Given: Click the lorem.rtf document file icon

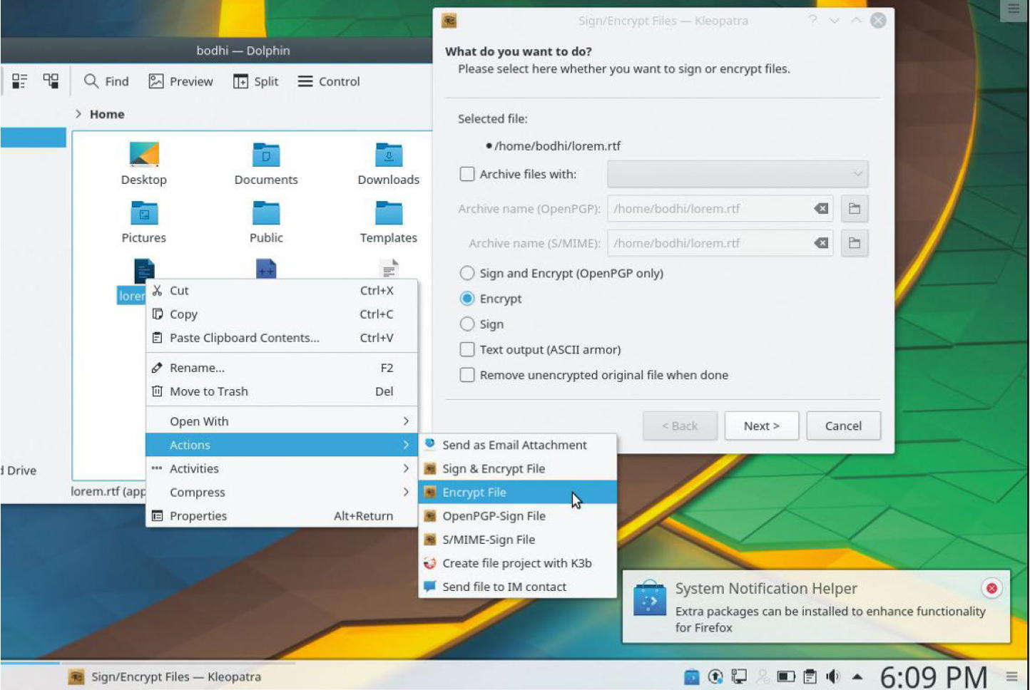Looking at the screenshot, I should tap(144, 269).
